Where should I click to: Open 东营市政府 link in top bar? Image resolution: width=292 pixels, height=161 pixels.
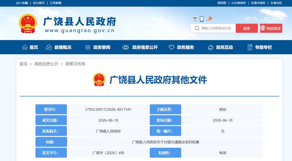pos(258,3)
